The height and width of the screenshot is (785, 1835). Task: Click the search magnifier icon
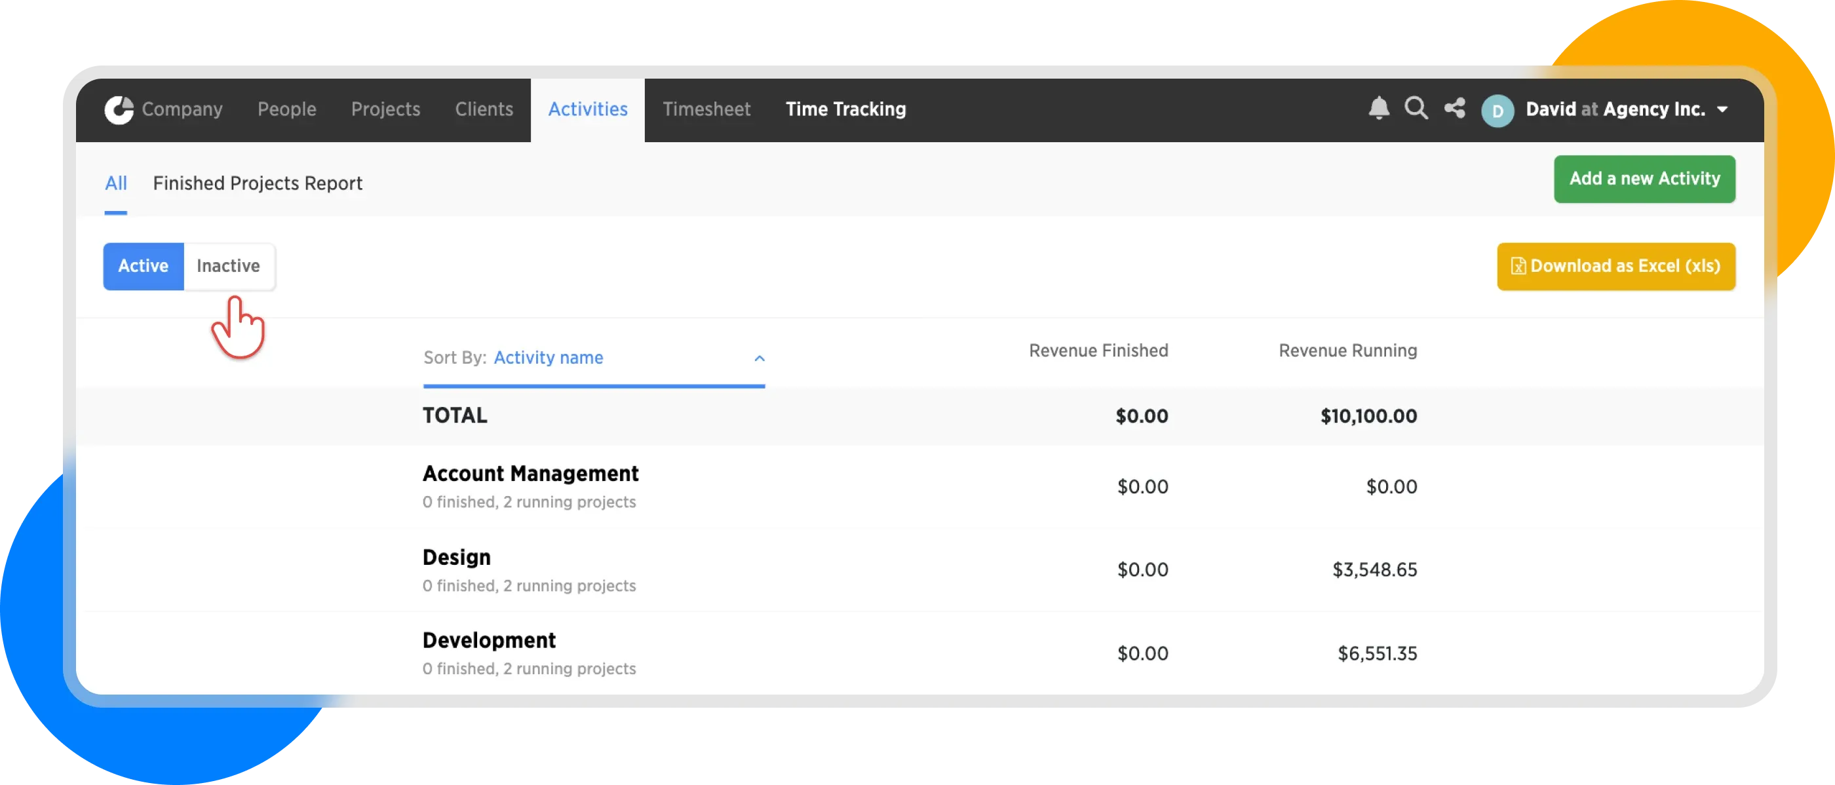pos(1416,108)
